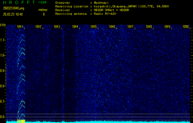
Task: Click the 0.6 kHz axis label
Action: (2, 117)
